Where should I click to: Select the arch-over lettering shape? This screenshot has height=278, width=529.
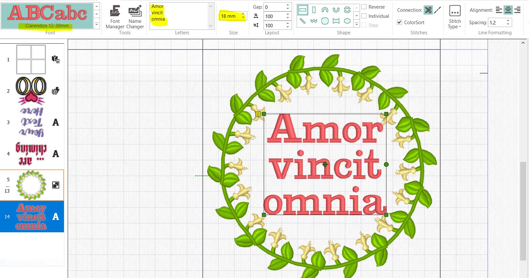pos(325,10)
